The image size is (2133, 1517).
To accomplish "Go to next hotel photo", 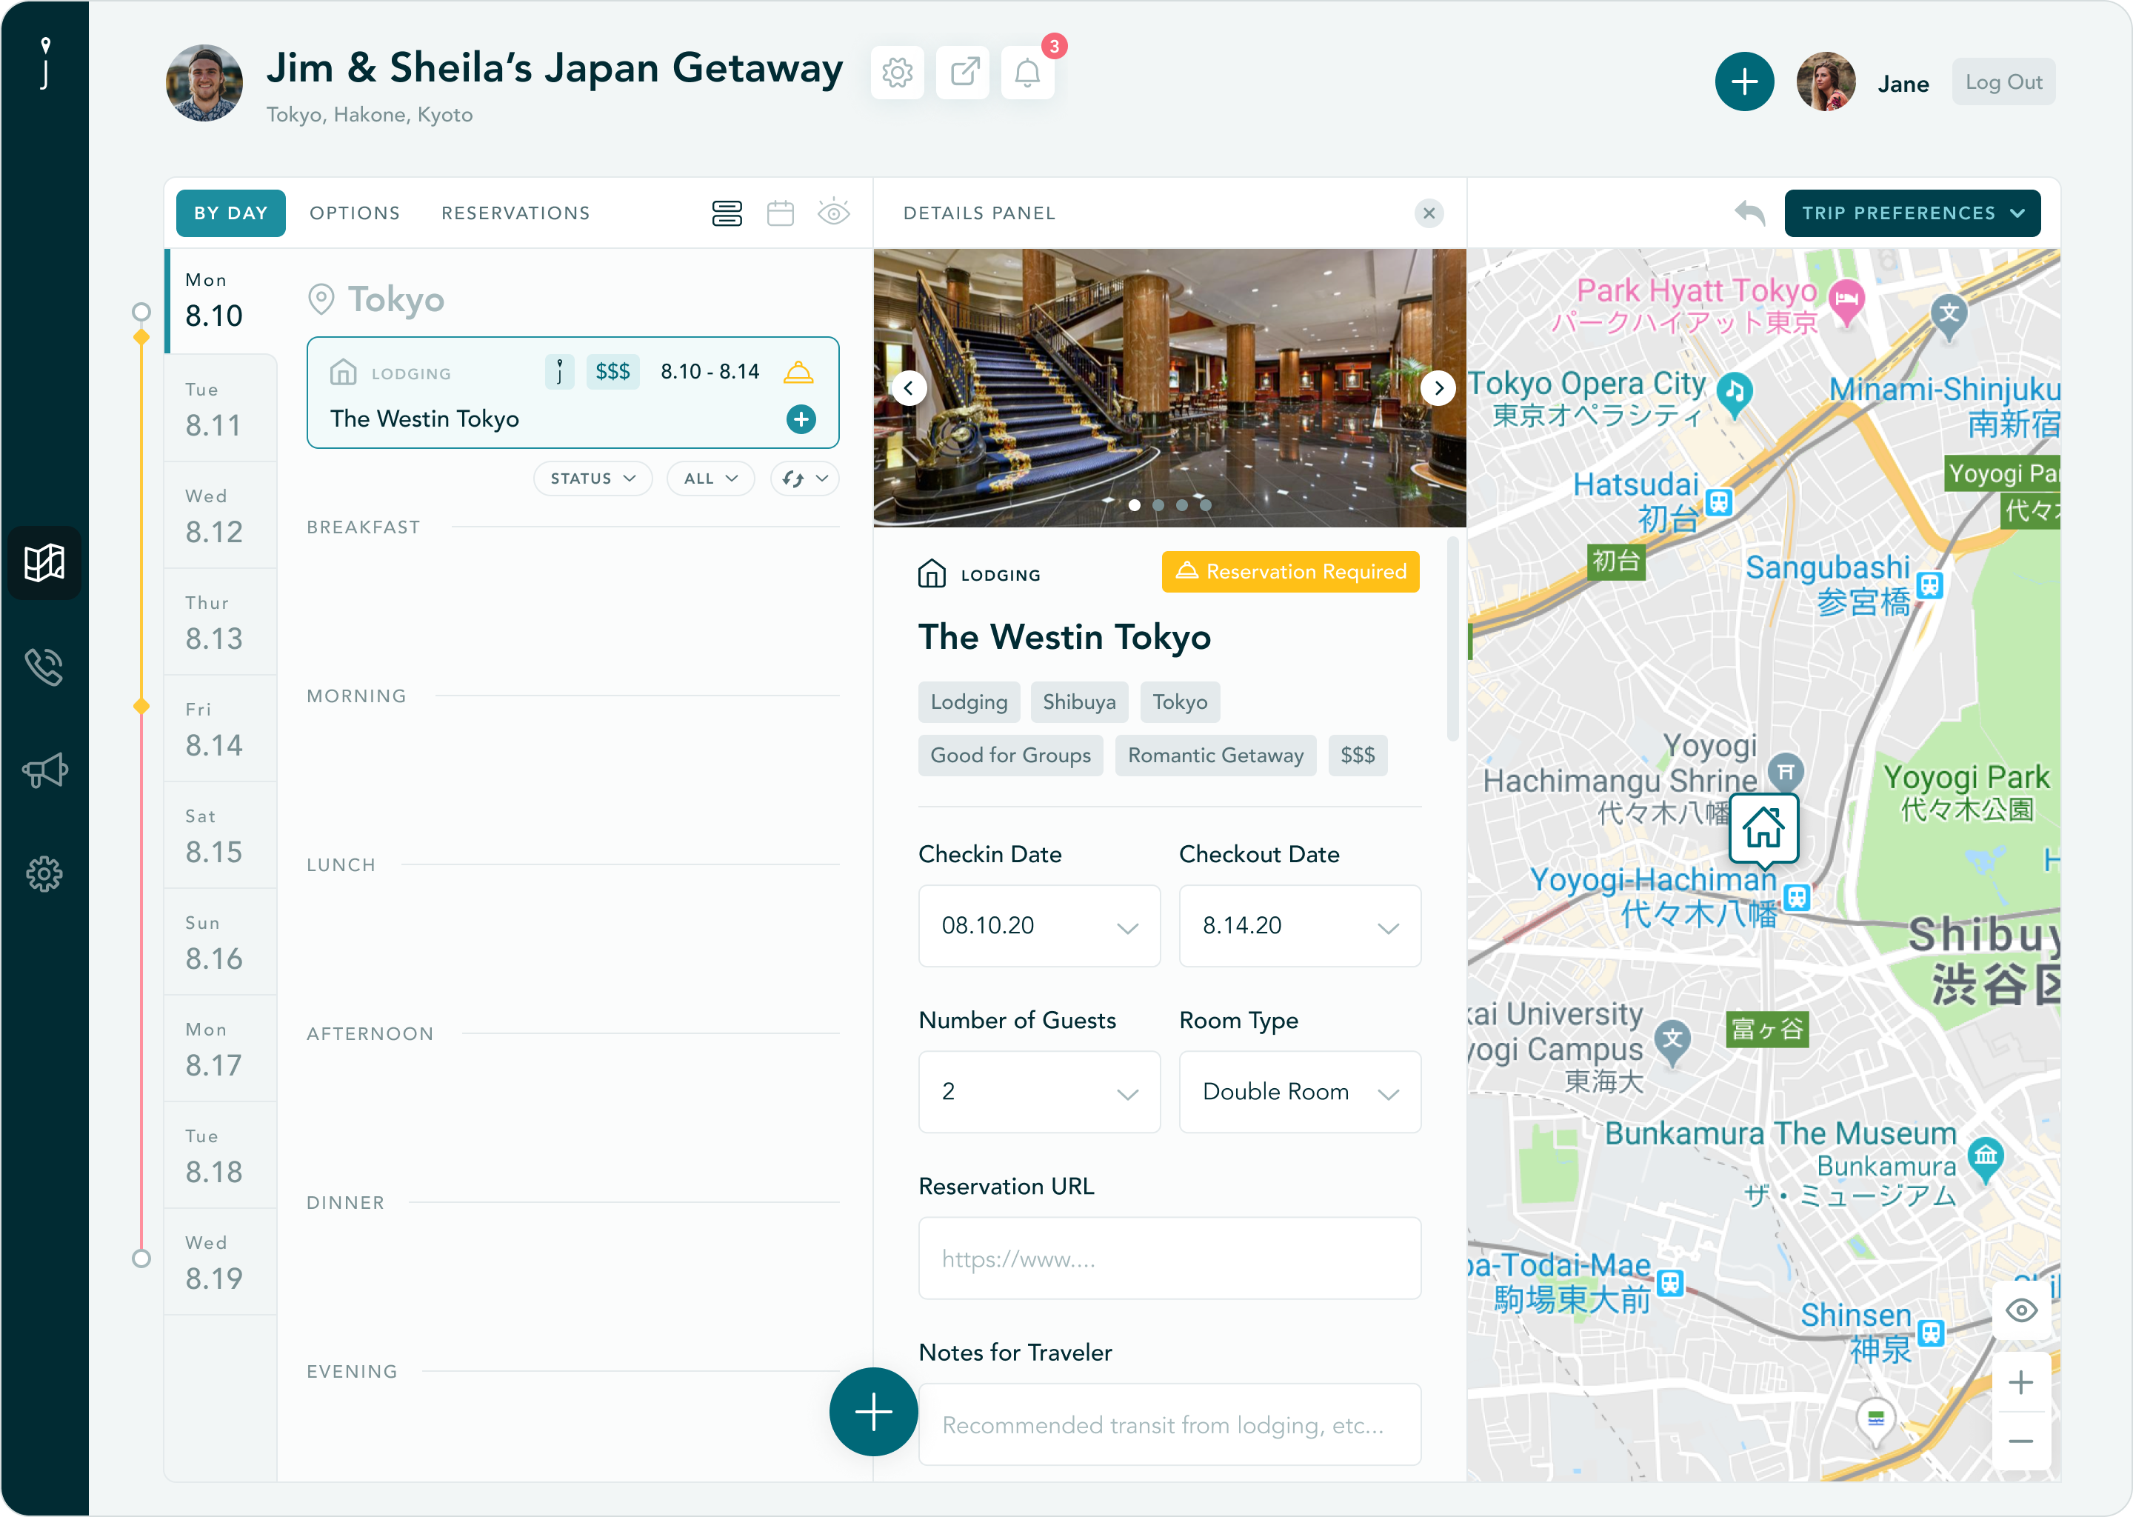I will 1438,387.
